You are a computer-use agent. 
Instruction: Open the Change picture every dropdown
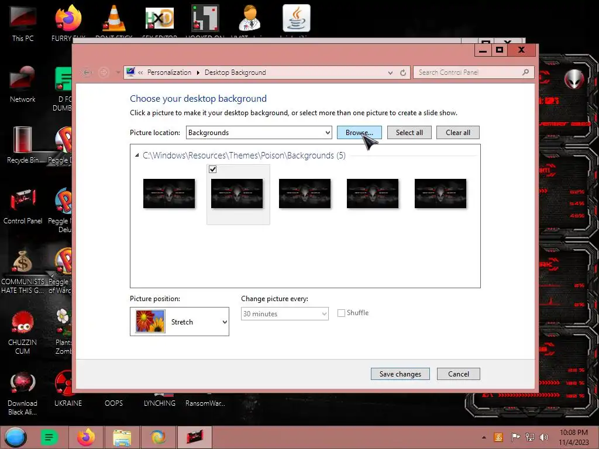click(x=285, y=314)
